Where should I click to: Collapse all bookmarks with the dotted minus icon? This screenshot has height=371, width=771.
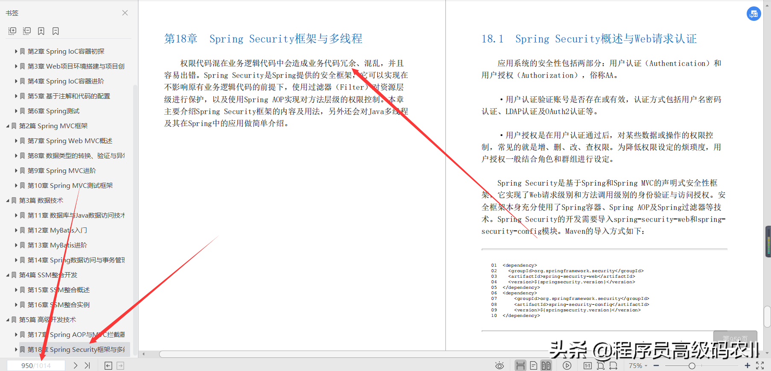pyautogui.click(x=27, y=31)
